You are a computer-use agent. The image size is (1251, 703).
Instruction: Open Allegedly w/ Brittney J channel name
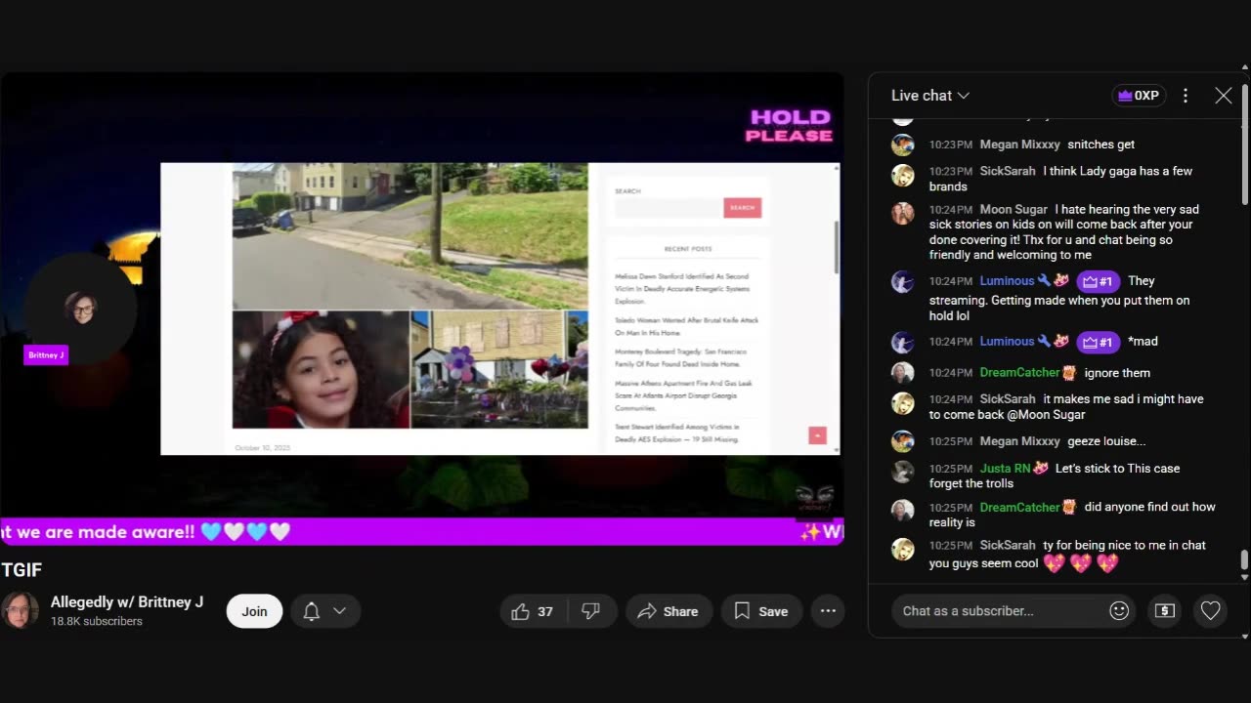[x=127, y=602]
